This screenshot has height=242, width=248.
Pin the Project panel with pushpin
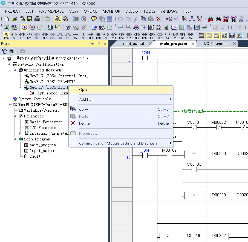coord(99,44)
